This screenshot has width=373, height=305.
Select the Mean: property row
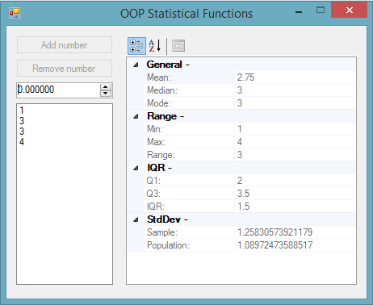[x=249, y=77]
